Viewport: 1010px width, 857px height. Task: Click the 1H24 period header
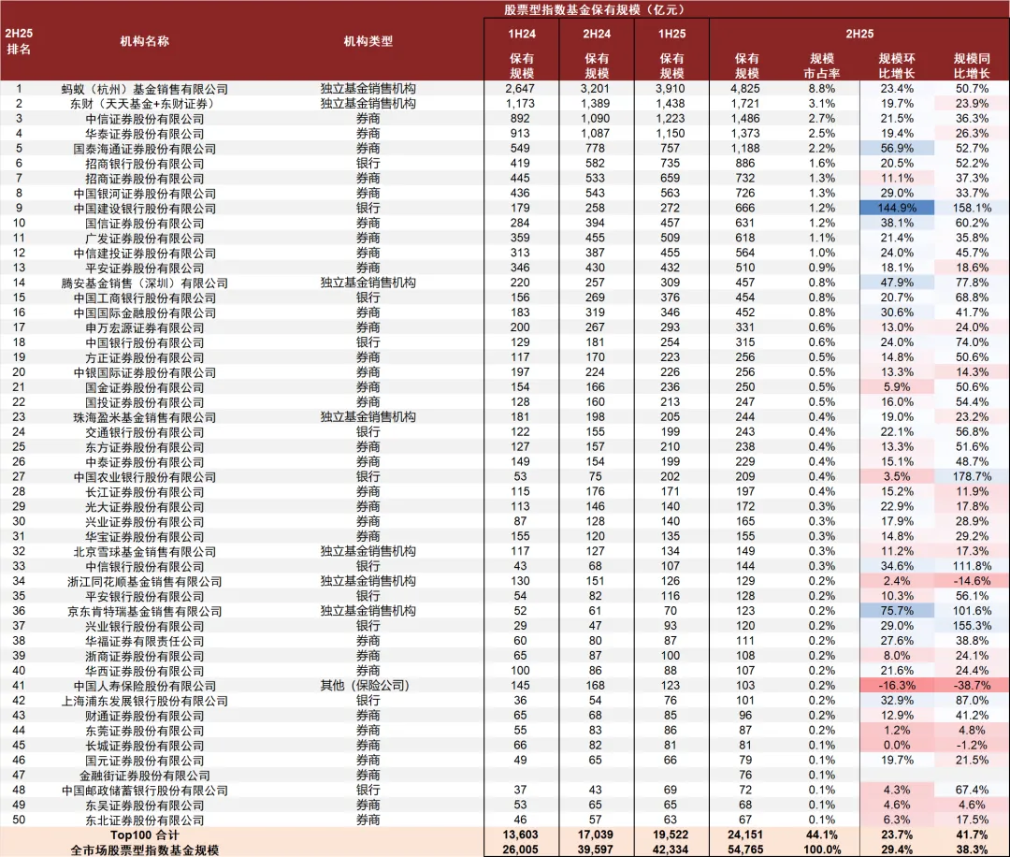point(522,34)
